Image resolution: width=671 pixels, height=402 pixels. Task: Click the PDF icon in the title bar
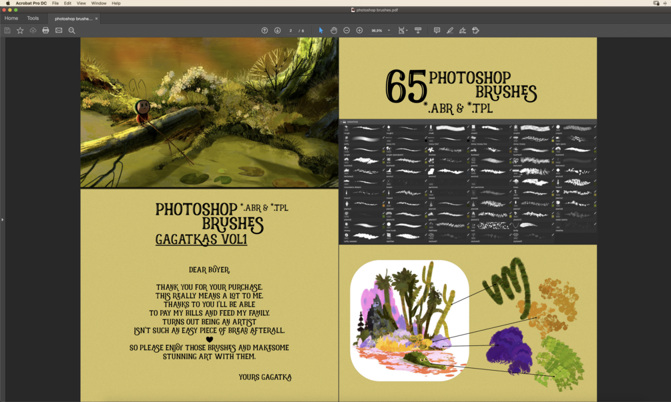pyautogui.click(x=353, y=10)
